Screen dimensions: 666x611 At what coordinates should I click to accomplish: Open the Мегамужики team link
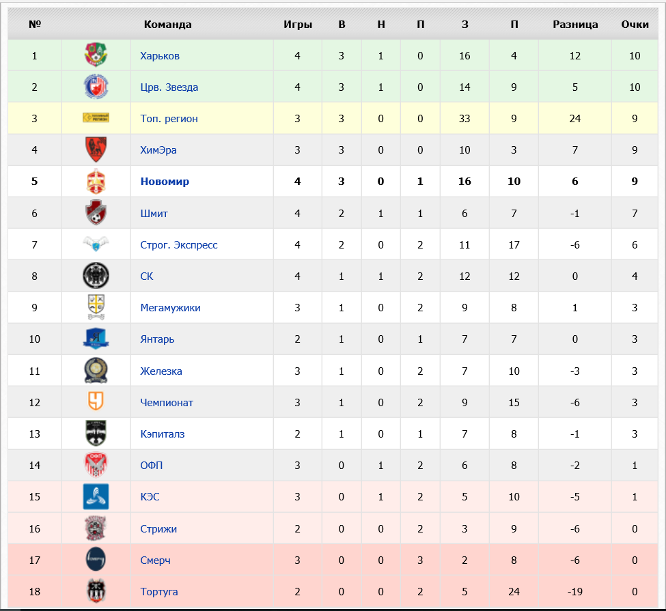point(170,308)
